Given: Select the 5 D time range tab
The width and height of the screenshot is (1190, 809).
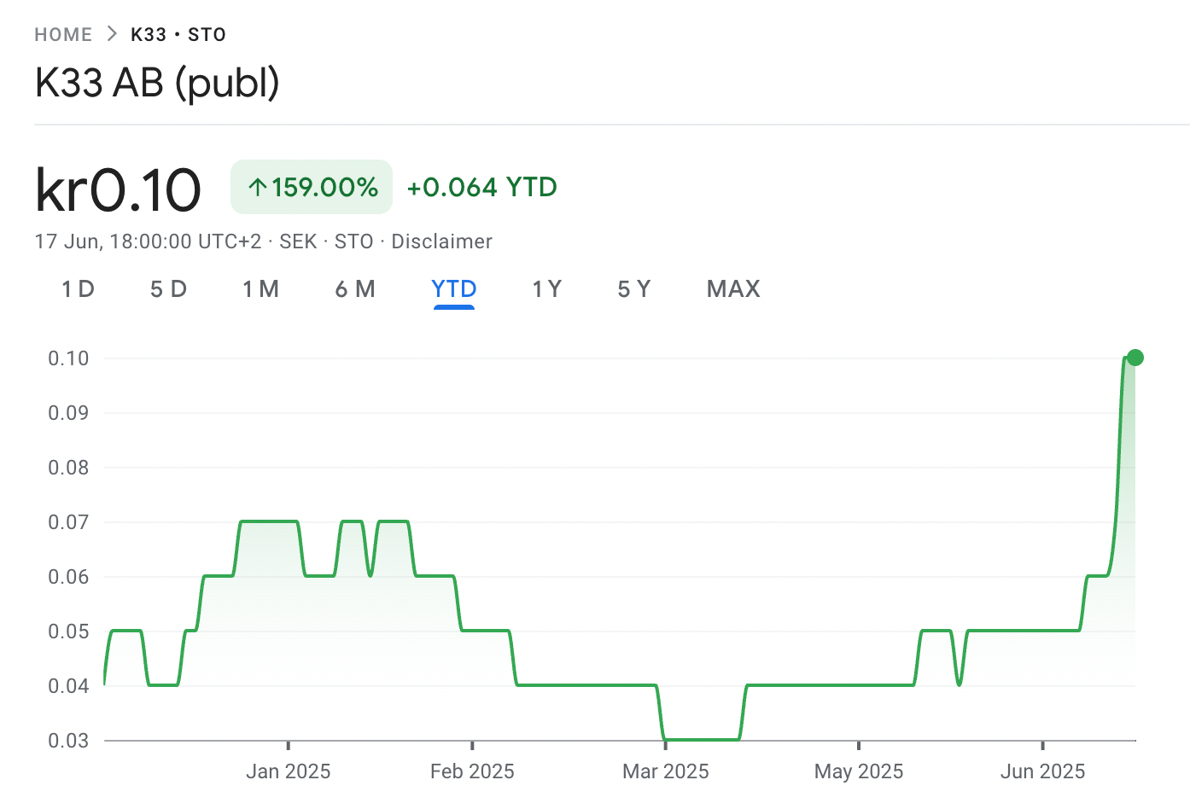Looking at the screenshot, I should pos(168,289).
